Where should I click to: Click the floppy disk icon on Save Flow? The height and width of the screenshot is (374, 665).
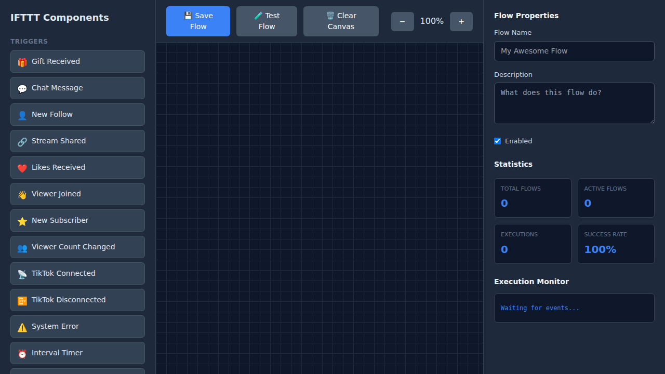click(188, 16)
